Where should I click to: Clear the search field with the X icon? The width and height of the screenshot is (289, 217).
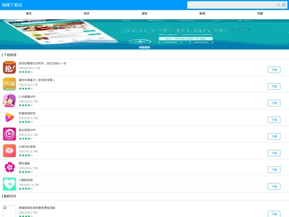(x=278, y=5)
